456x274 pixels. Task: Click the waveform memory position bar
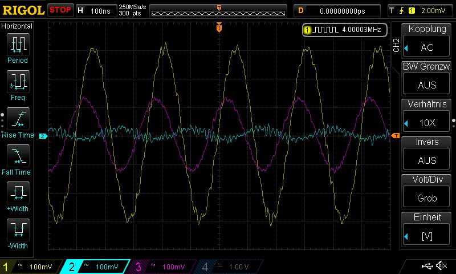pos(219,11)
